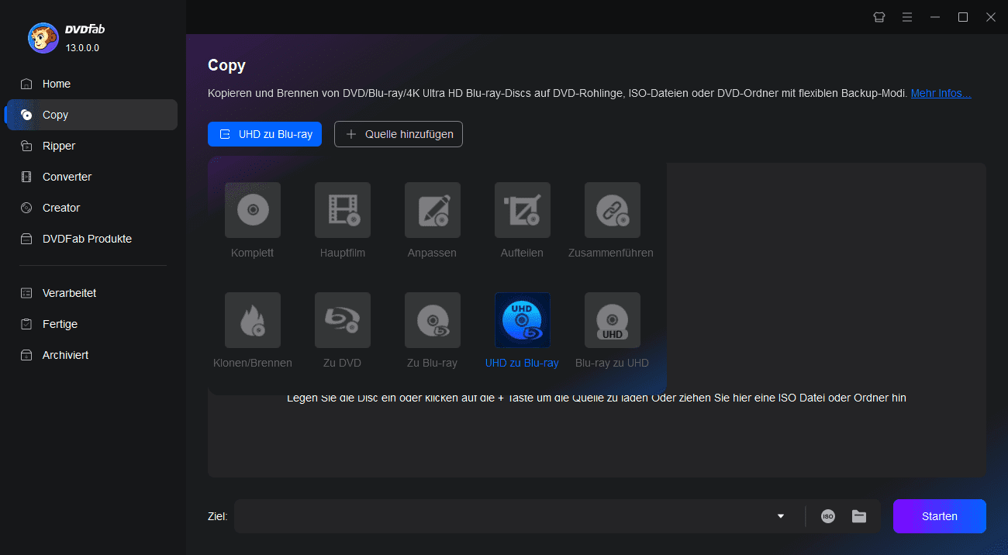Image resolution: width=1008 pixels, height=555 pixels.
Task: Open the output folder icon
Action: click(x=859, y=516)
